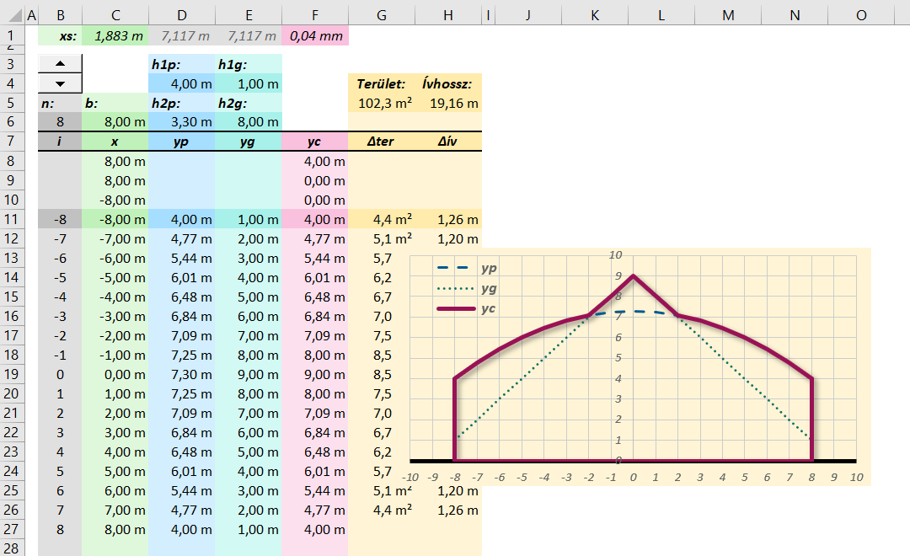This screenshot has width=910, height=556.
Task: Select the h1p value cell 4,00 m
Action: pos(181,84)
